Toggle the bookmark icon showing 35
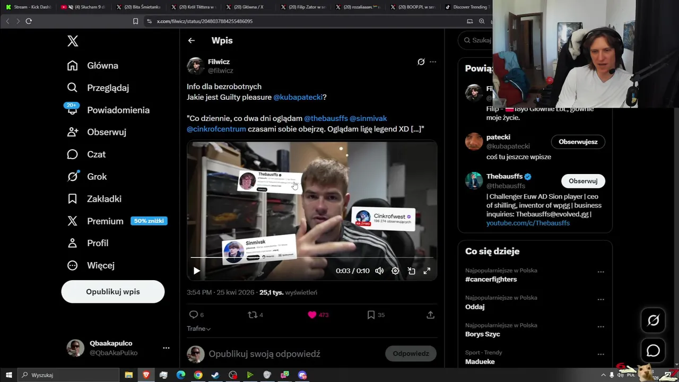Screen dimensions: 679x382 [x=376, y=315]
